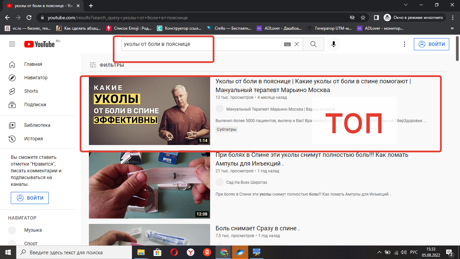Open the YouTube hamburger guide menu
The height and width of the screenshot is (259, 460).
click(12, 44)
